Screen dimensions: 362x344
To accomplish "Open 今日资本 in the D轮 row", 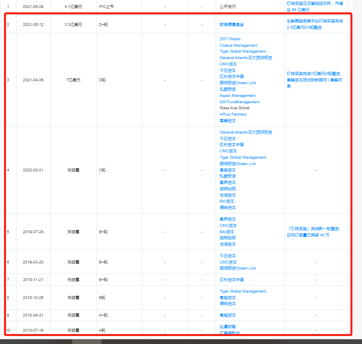I will pyautogui.click(x=227, y=71).
